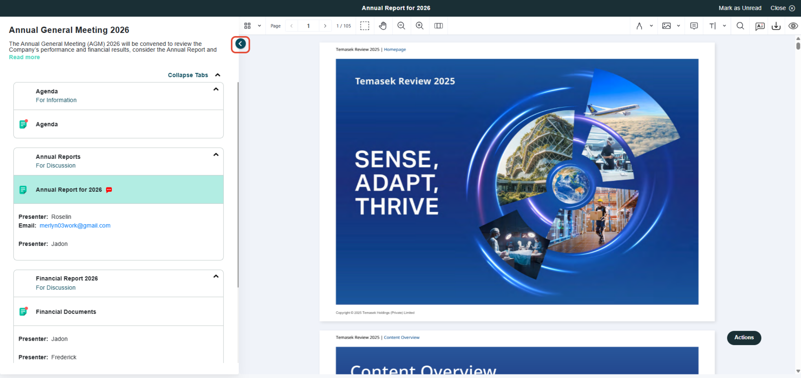The image size is (801, 378).
Task: Click the Annual Reports section header title
Action: (x=58, y=157)
